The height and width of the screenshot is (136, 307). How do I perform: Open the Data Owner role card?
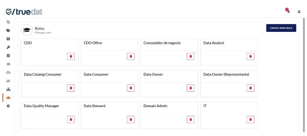(169, 84)
